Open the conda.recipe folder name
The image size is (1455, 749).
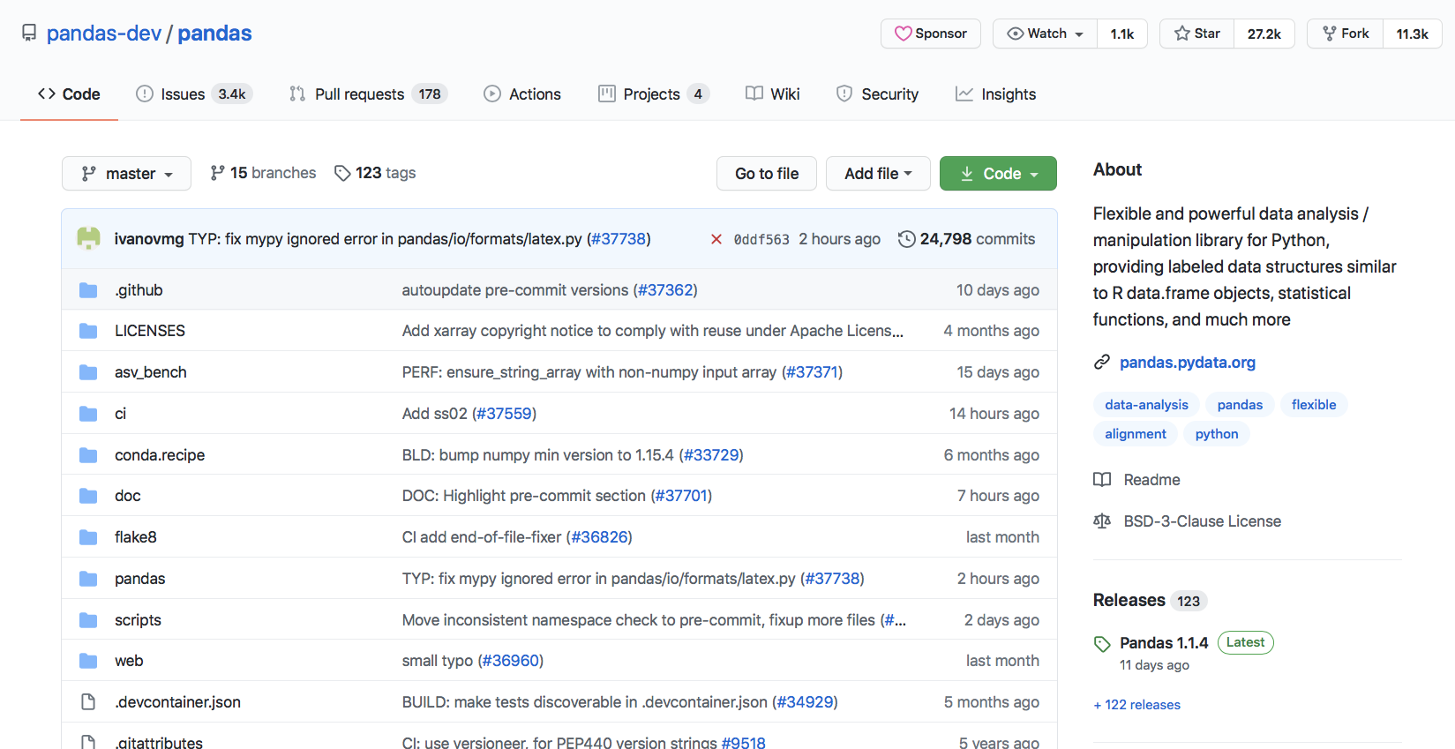click(160, 455)
